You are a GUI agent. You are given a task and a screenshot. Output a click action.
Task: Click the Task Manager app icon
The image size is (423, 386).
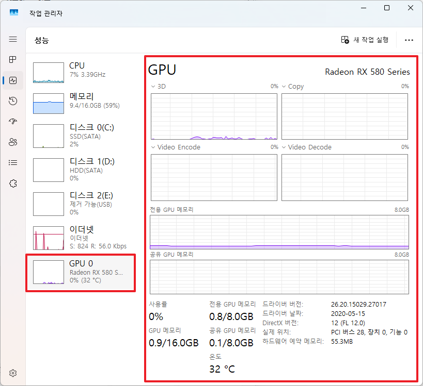tap(14, 12)
